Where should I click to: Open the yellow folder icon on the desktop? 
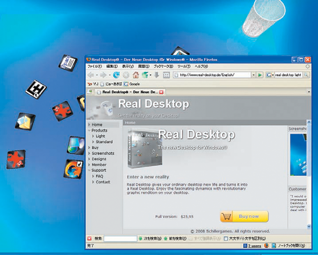tap(25, 121)
